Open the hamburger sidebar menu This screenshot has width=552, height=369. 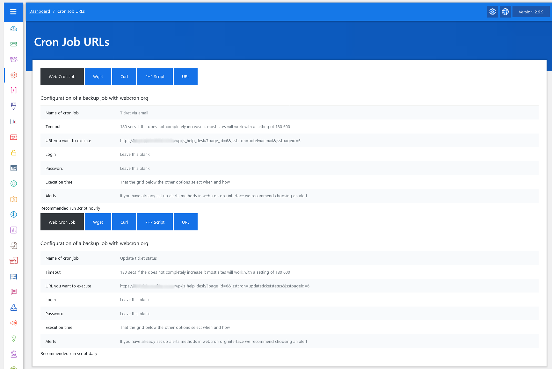13,12
